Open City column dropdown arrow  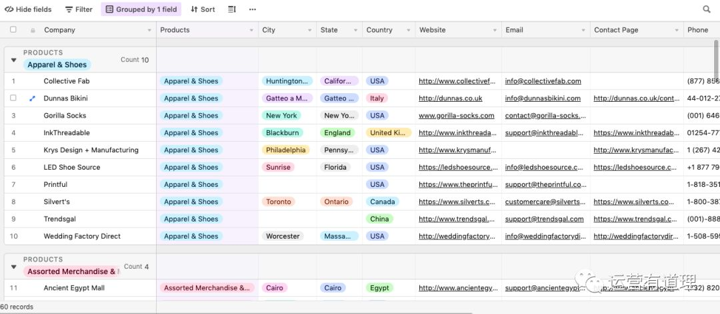(x=310, y=30)
